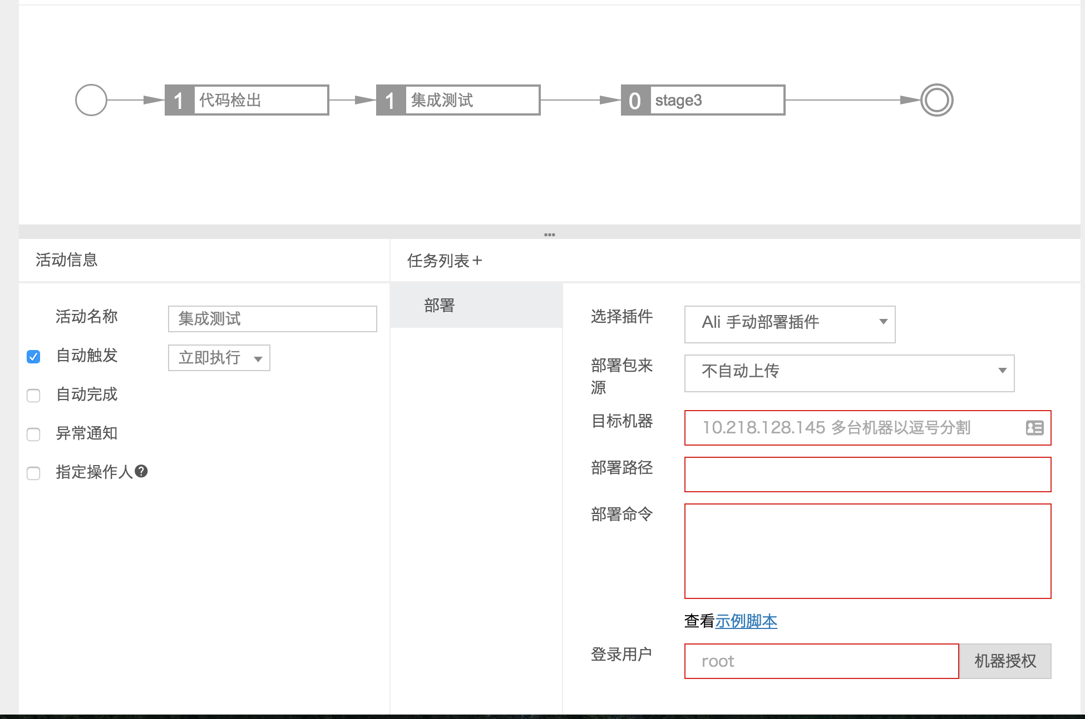Click number badge on 代码检出 stage
The image size is (1085, 719).
coord(179,101)
